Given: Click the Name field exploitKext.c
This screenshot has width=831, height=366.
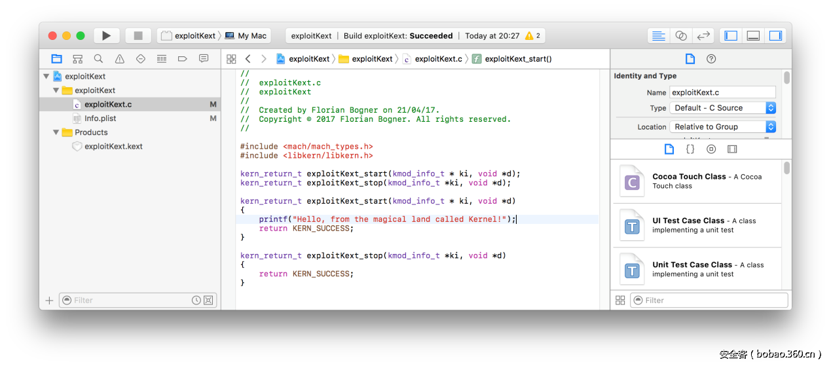Looking at the screenshot, I should tap(722, 93).
